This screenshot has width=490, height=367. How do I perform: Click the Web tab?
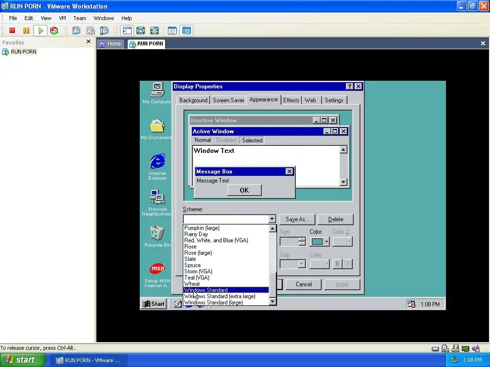click(310, 100)
